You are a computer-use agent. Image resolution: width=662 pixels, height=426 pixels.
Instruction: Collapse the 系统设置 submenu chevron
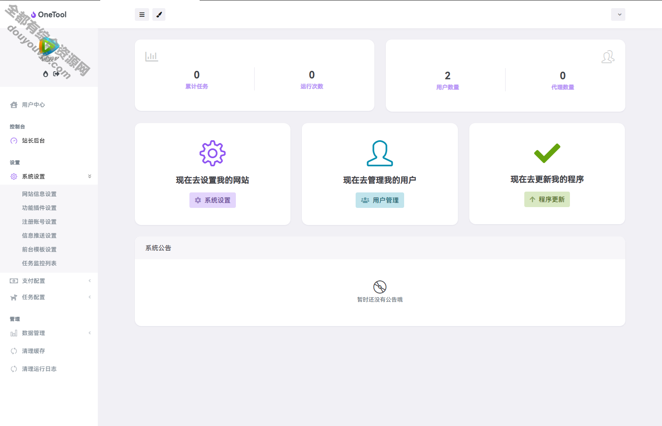pos(90,177)
